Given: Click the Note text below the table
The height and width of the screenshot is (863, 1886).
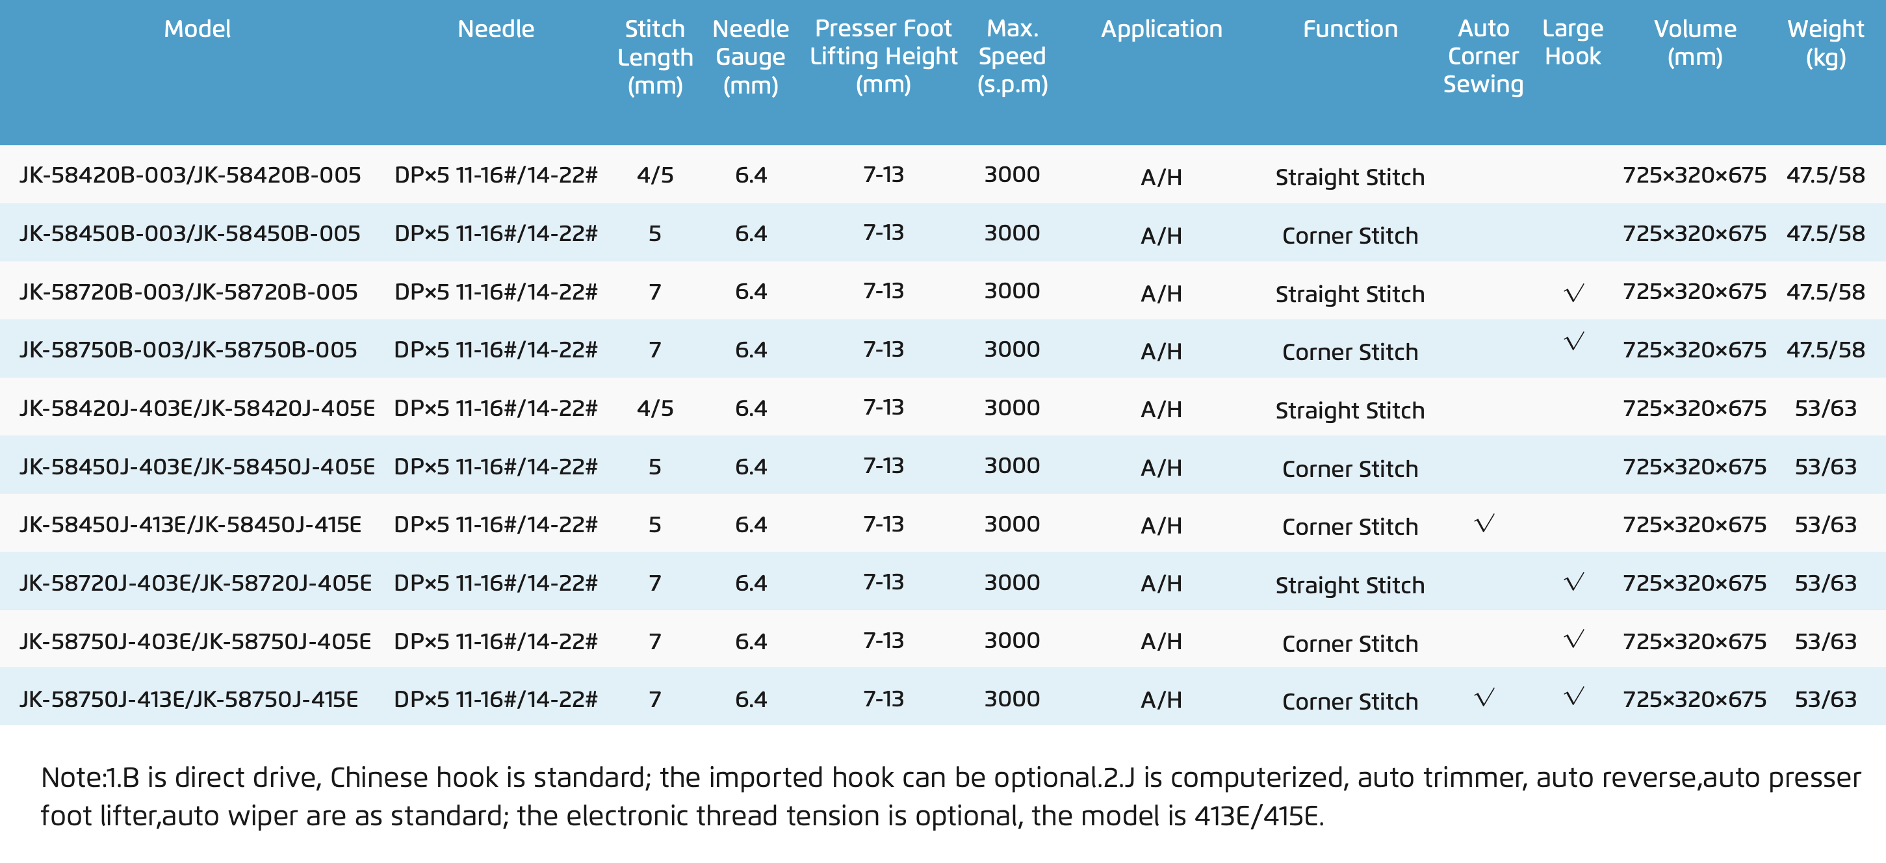Looking at the screenshot, I should pyautogui.click(x=950, y=796).
